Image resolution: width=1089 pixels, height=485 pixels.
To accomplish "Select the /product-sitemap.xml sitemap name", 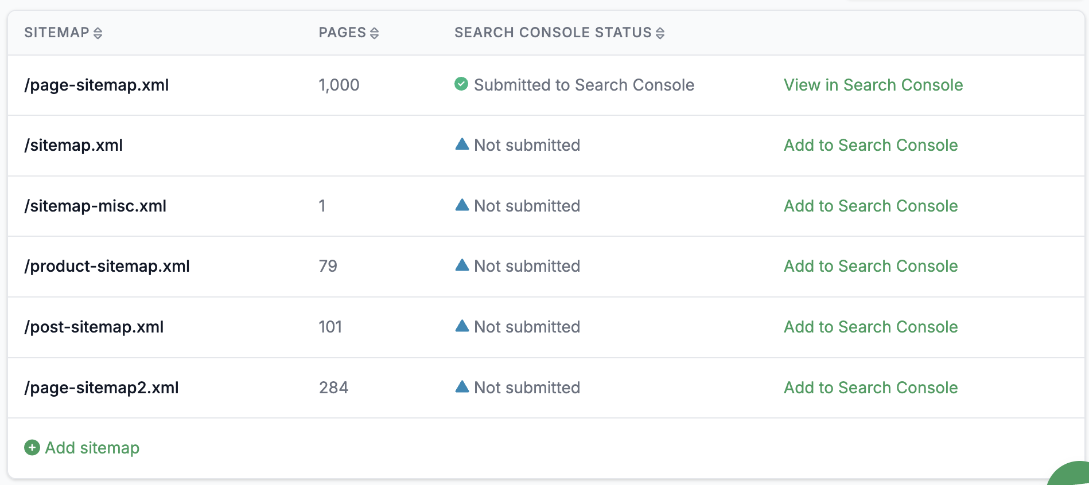I will tap(107, 266).
